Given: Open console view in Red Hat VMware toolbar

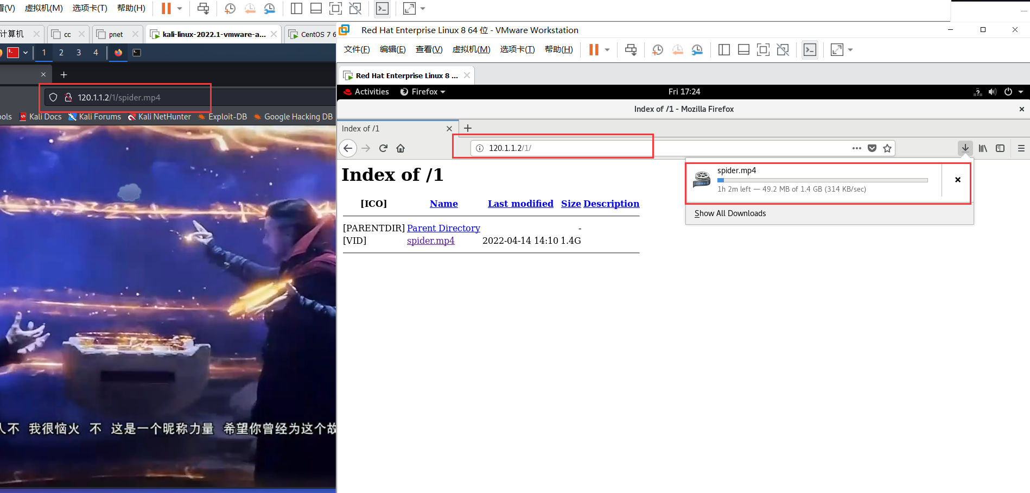Looking at the screenshot, I should [810, 50].
